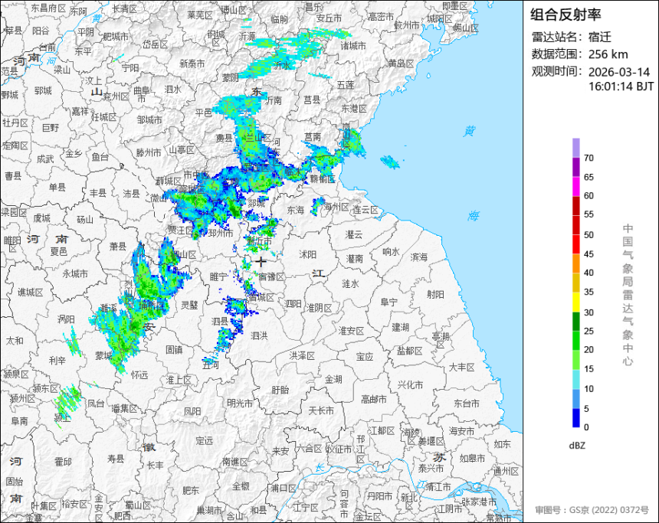Click the 肥东 map label

[191, 490]
